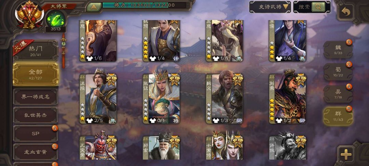Select the 吴 faction filter
This screenshot has width=369, height=166.
pos(338,94)
